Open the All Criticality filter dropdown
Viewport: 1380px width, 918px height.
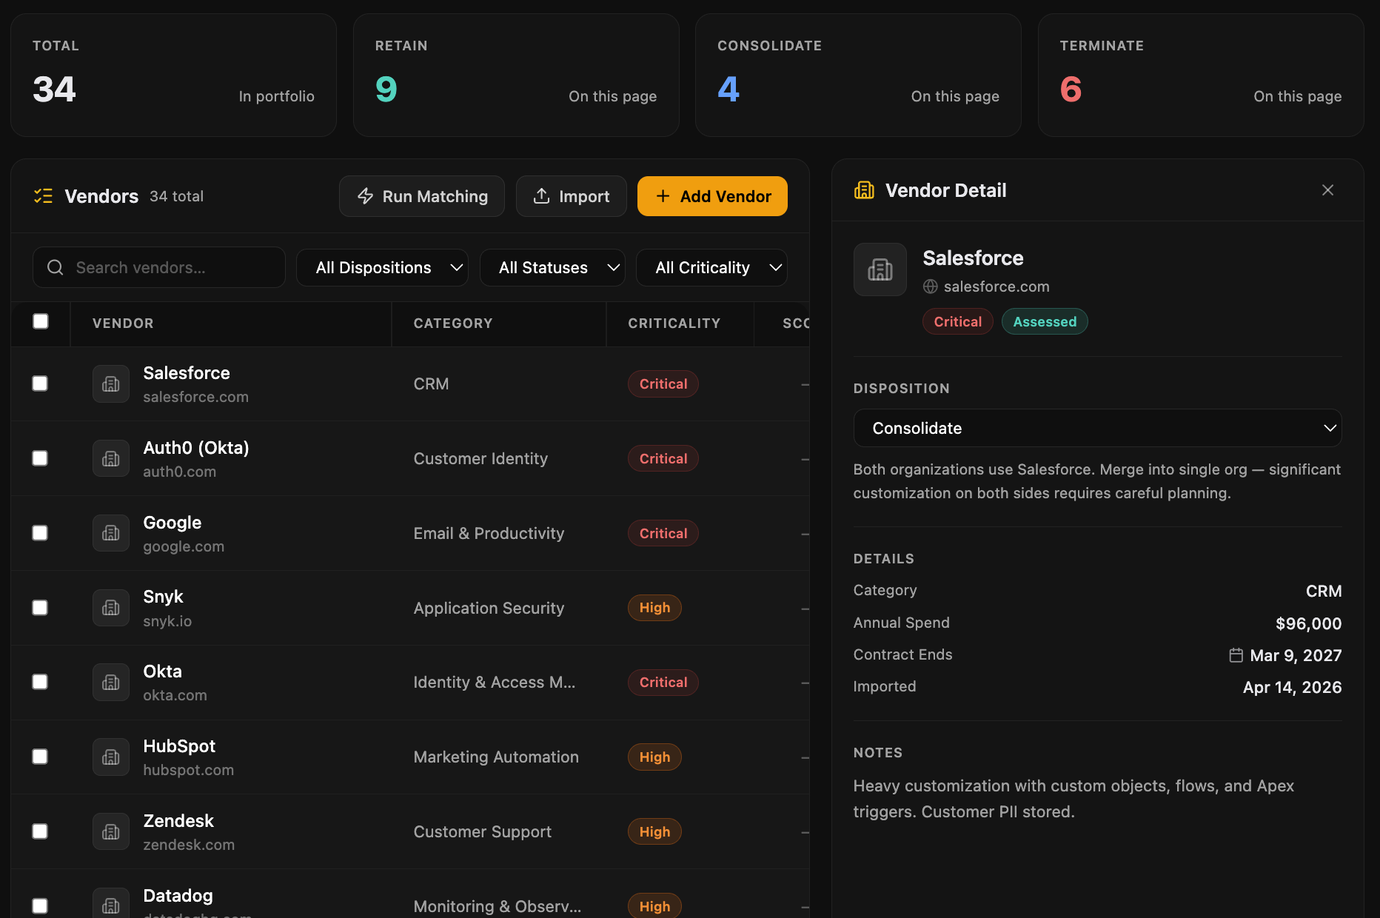(x=711, y=267)
